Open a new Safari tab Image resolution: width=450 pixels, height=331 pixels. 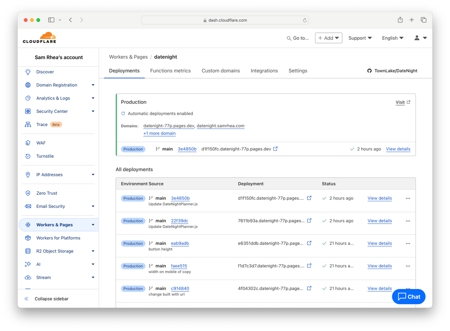[412, 20]
